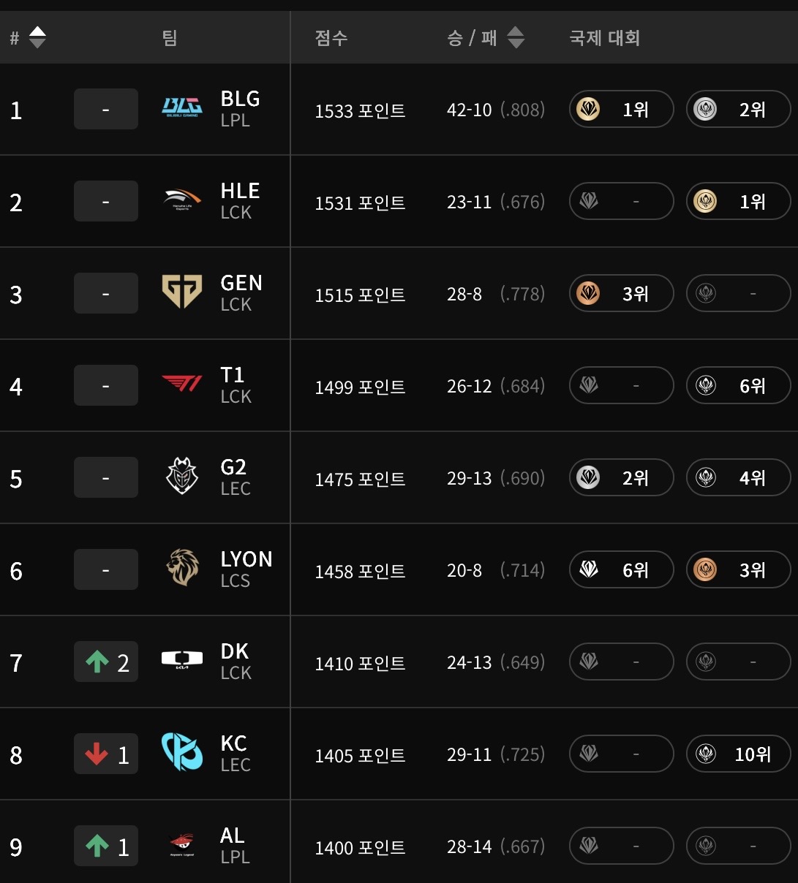Open HLE's 1위 international tournament badge
This screenshot has width=798, height=883.
click(738, 201)
